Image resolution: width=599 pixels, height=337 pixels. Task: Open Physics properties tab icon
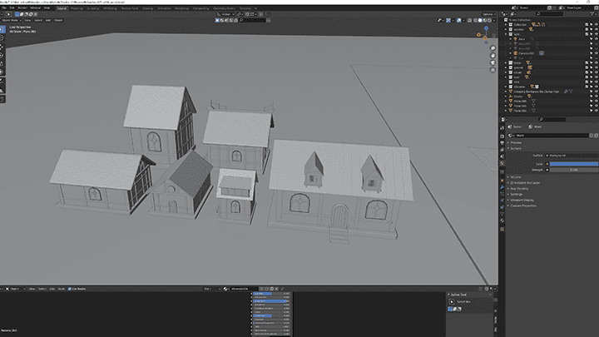pos(502,201)
